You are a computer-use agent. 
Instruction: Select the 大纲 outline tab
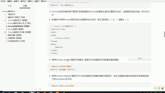point(25,6)
